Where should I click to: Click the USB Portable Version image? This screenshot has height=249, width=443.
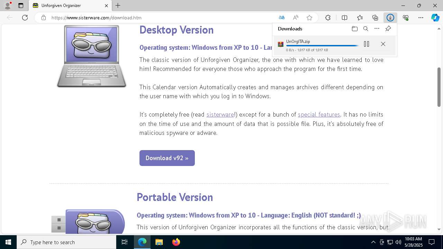click(x=88, y=221)
